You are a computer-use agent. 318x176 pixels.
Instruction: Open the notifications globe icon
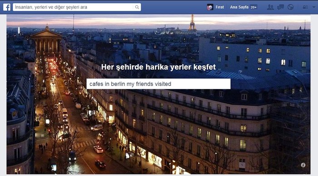coord(290,7)
